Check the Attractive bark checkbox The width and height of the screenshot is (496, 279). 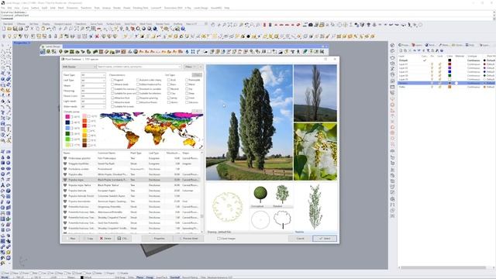tap(112, 102)
